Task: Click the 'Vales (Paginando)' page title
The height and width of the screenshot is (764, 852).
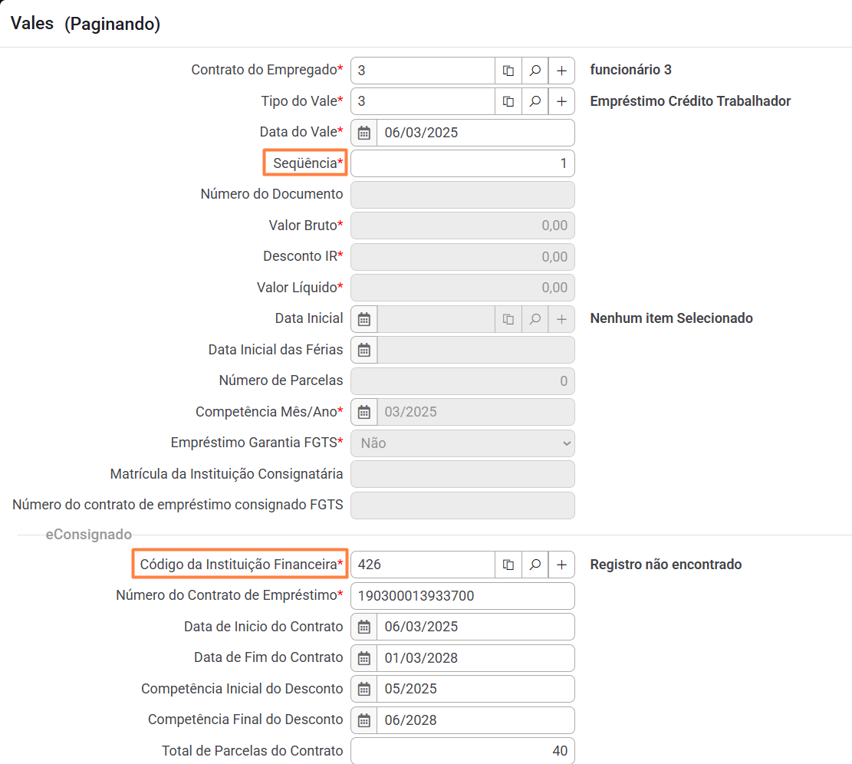Action: (x=85, y=24)
